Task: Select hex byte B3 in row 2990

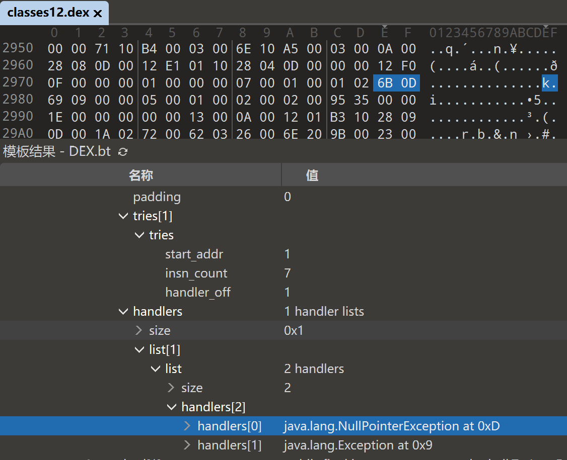Action: (x=337, y=117)
